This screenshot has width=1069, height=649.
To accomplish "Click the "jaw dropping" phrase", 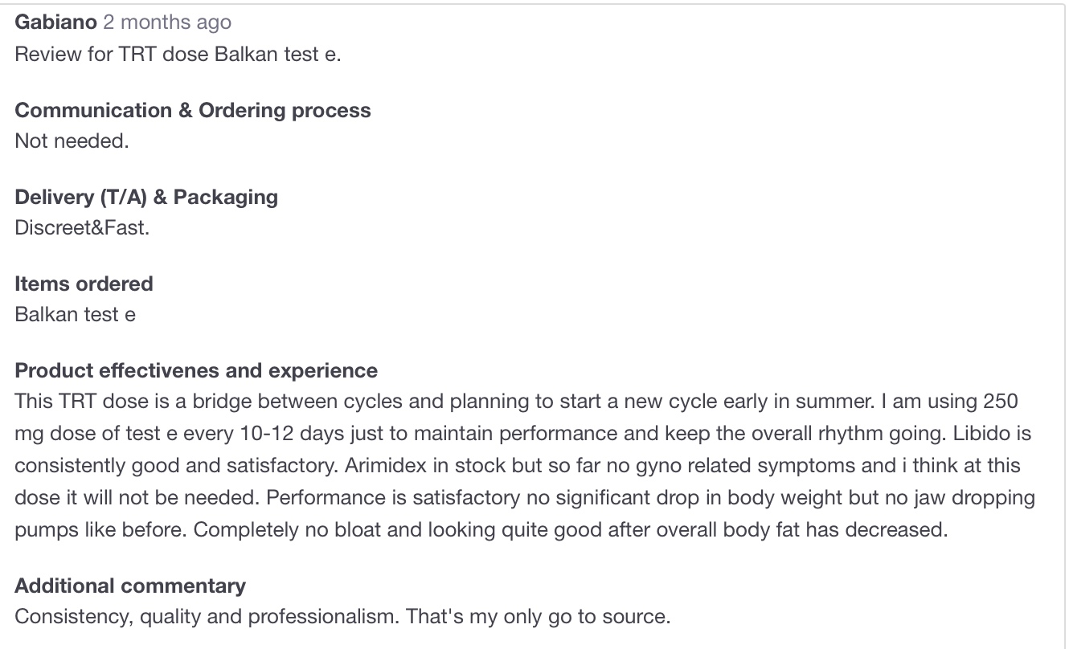I will coord(973,498).
